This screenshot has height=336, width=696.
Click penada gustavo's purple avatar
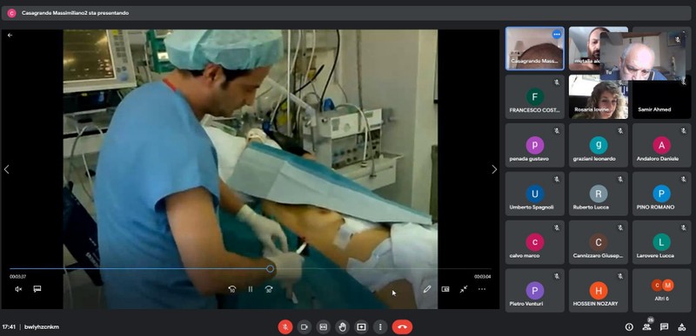tap(535, 145)
